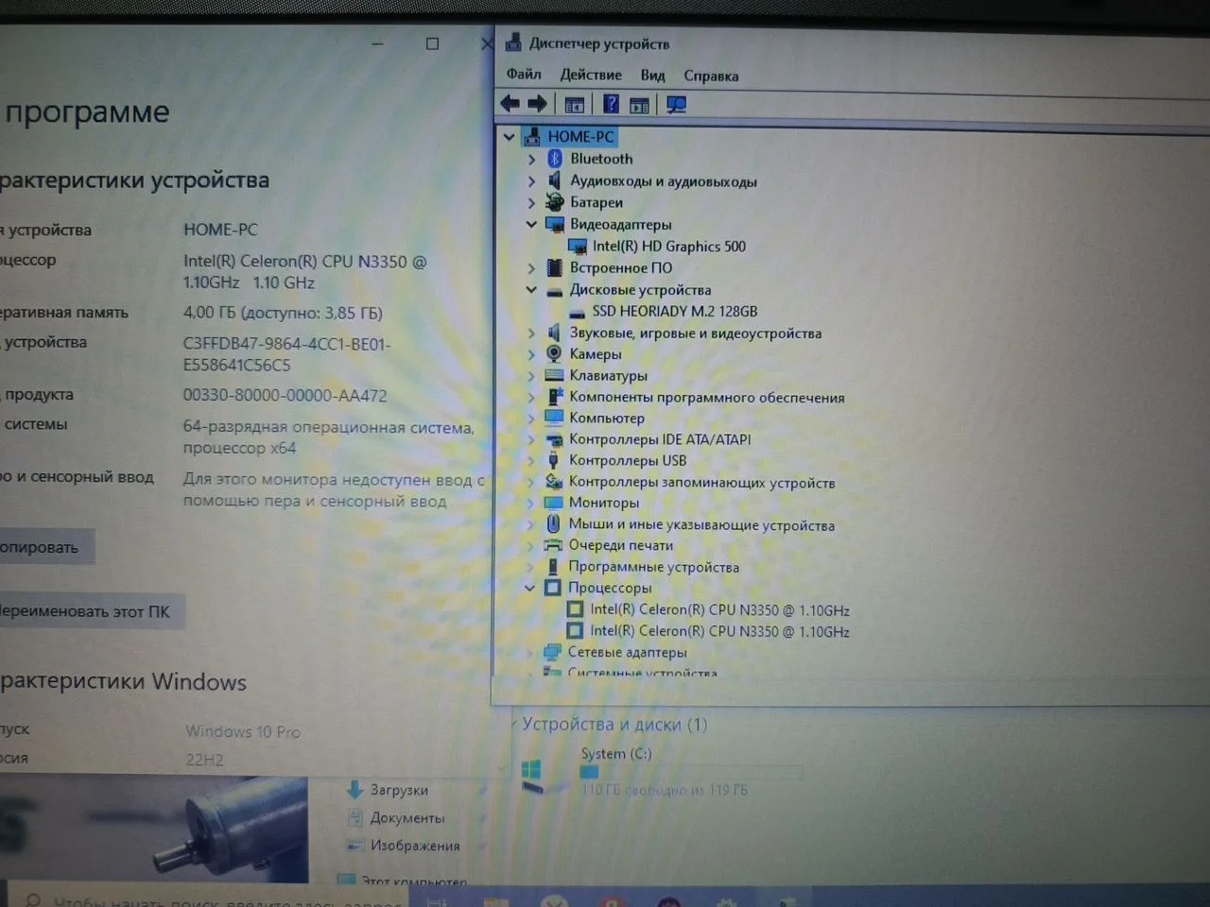Click the Встроенное ПО firmware icon
Image resolution: width=1210 pixels, height=907 pixels.
pyautogui.click(x=555, y=267)
